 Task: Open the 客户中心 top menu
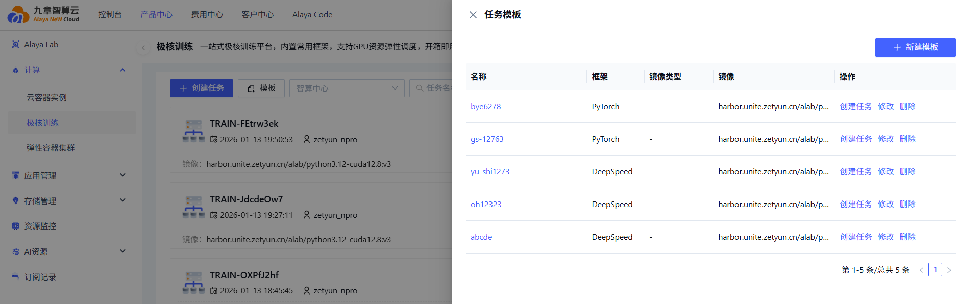(x=258, y=14)
